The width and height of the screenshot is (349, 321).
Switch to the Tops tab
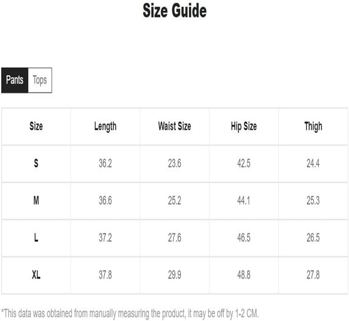coord(40,80)
